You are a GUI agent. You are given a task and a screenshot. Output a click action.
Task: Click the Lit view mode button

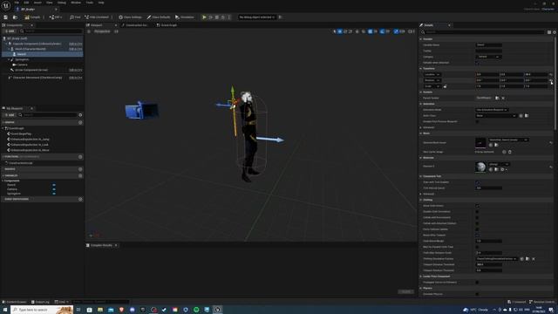point(116,31)
